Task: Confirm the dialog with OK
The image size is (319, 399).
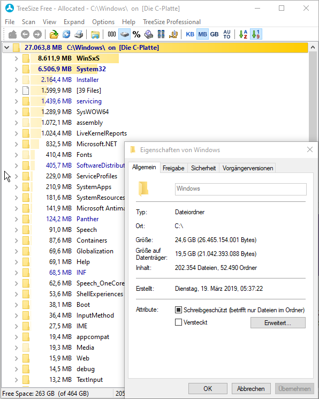Action: click(208, 389)
